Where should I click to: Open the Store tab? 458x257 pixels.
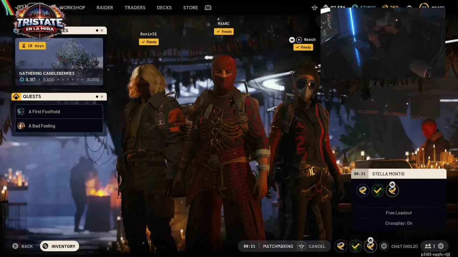pos(190,7)
